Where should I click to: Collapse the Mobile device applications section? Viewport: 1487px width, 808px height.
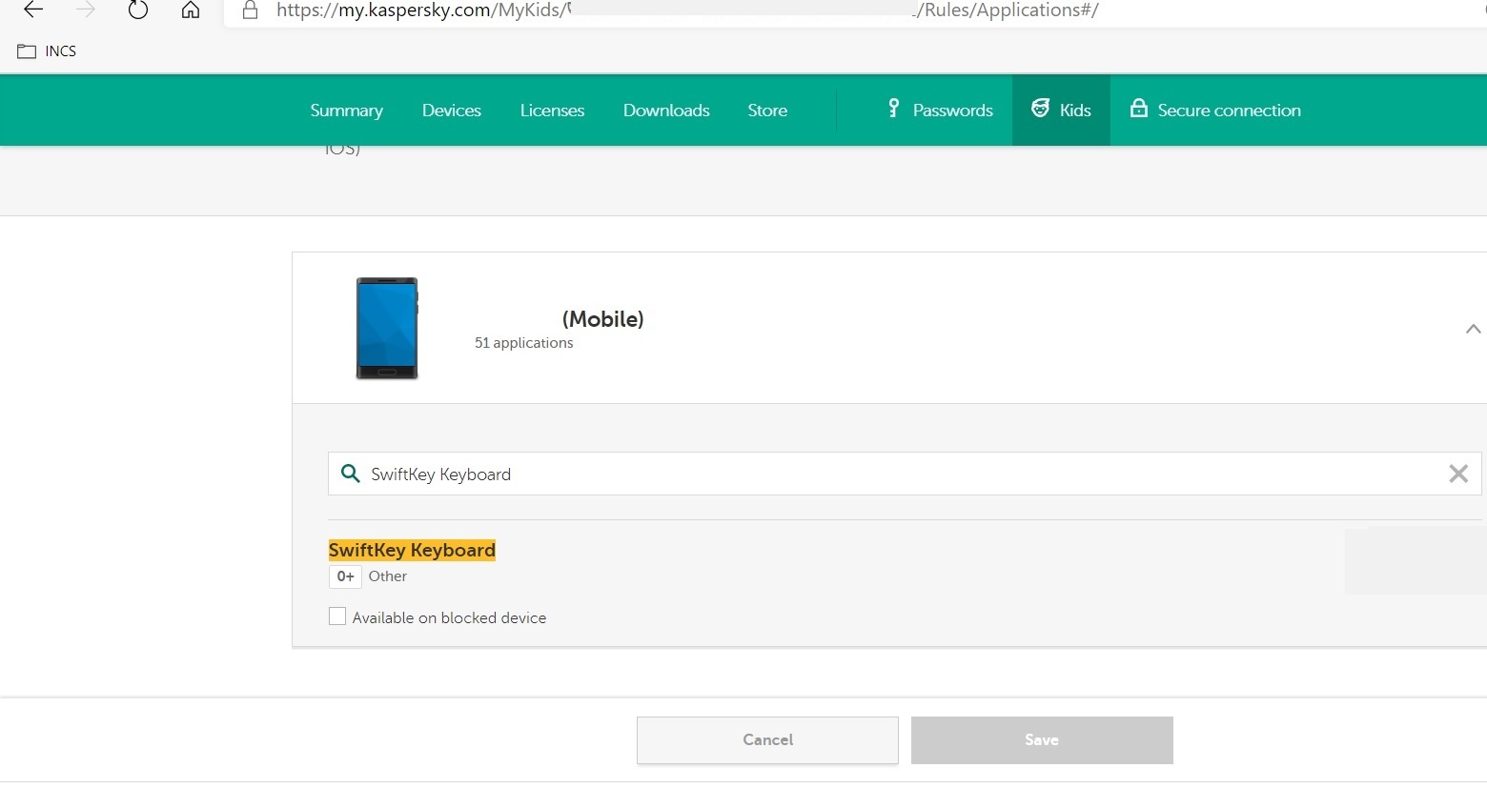(x=1473, y=329)
